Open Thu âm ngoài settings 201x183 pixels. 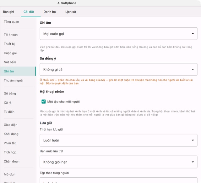(x=18, y=81)
